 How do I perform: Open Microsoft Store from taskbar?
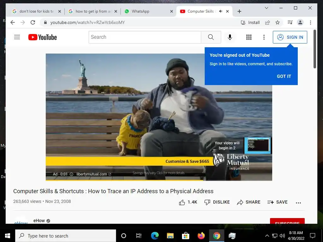pos(185,236)
